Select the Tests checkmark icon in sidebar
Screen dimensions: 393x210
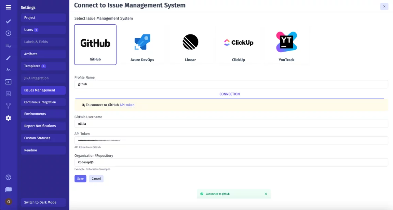9,21
